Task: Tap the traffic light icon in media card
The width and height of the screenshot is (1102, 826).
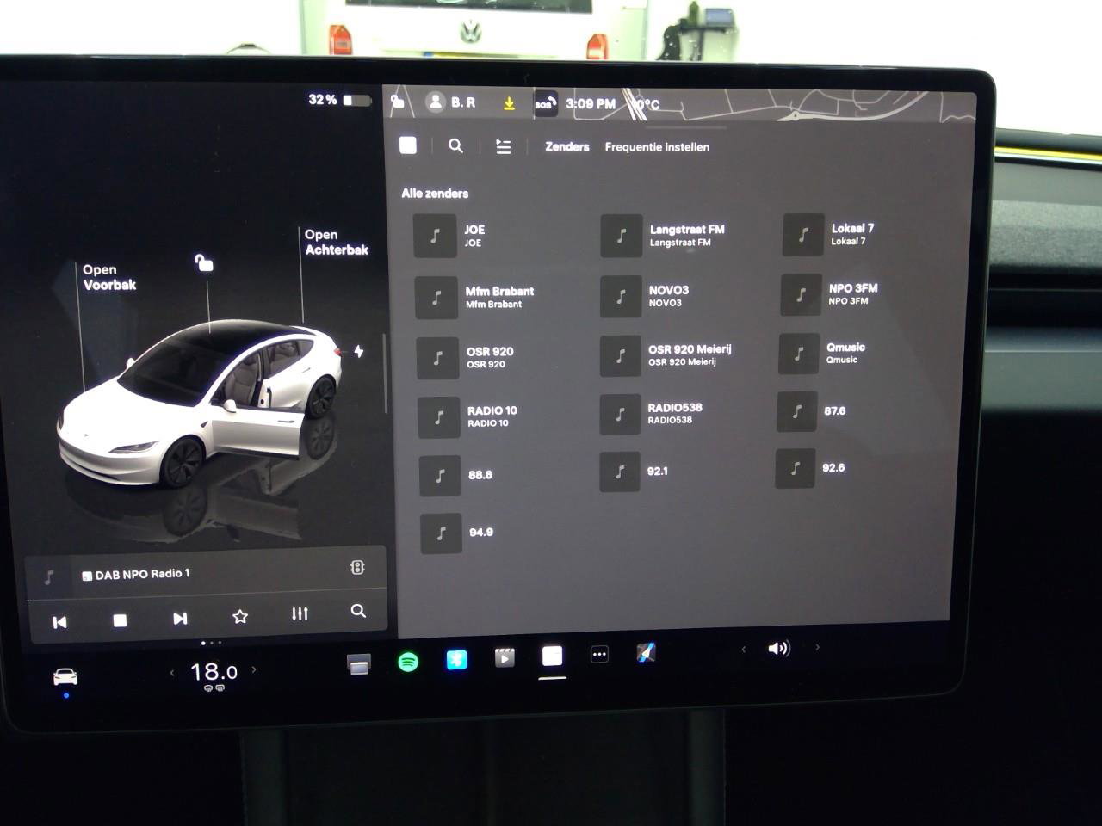Action: point(357,568)
